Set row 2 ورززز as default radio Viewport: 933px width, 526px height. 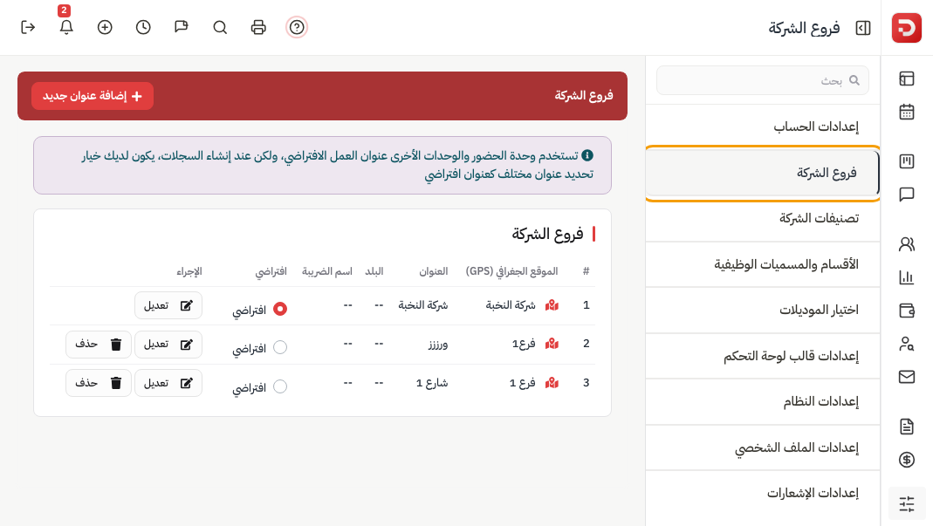pyautogui.click(x=279, y=347)
